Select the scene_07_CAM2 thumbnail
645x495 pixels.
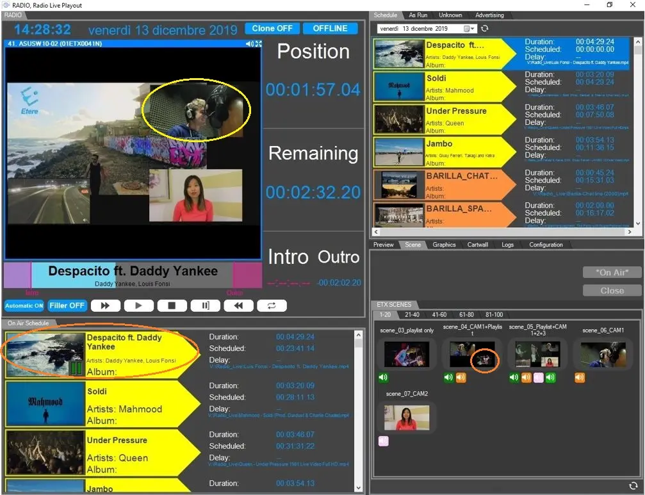pyautogui.click(x=407, y=418)
